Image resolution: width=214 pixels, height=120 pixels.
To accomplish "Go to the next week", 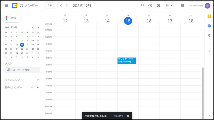I will click(x=67, y=6).
